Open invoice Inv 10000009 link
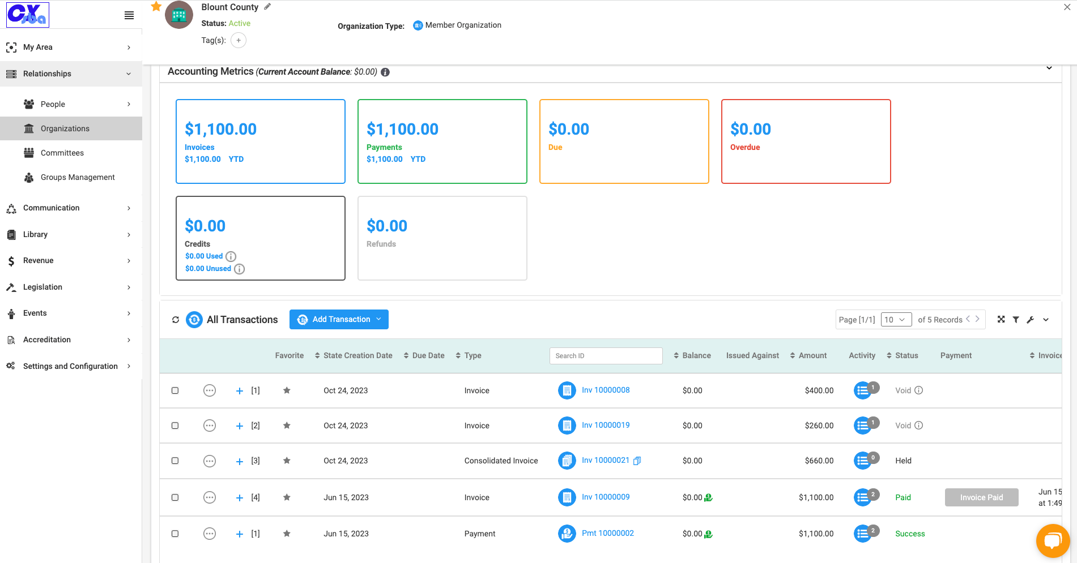This screenshot has height=563, width=1077. (606, 497)
